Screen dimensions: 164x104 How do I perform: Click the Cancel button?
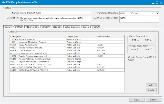(x=153, y=100)
